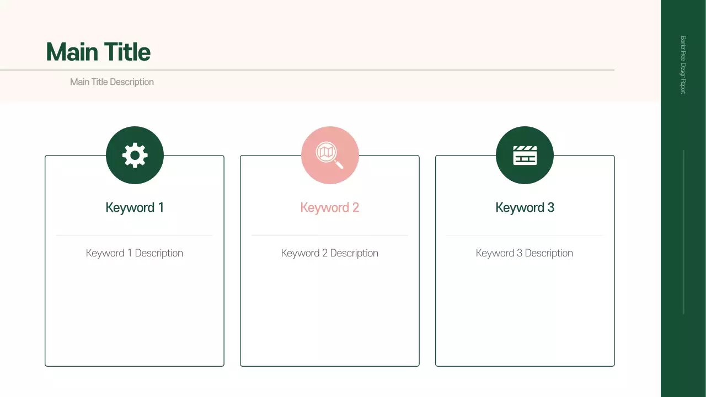The width and height of the screenshot is (706, 397).
Task: Click the Keyword 1 Description text
Action: pos(134,253)
